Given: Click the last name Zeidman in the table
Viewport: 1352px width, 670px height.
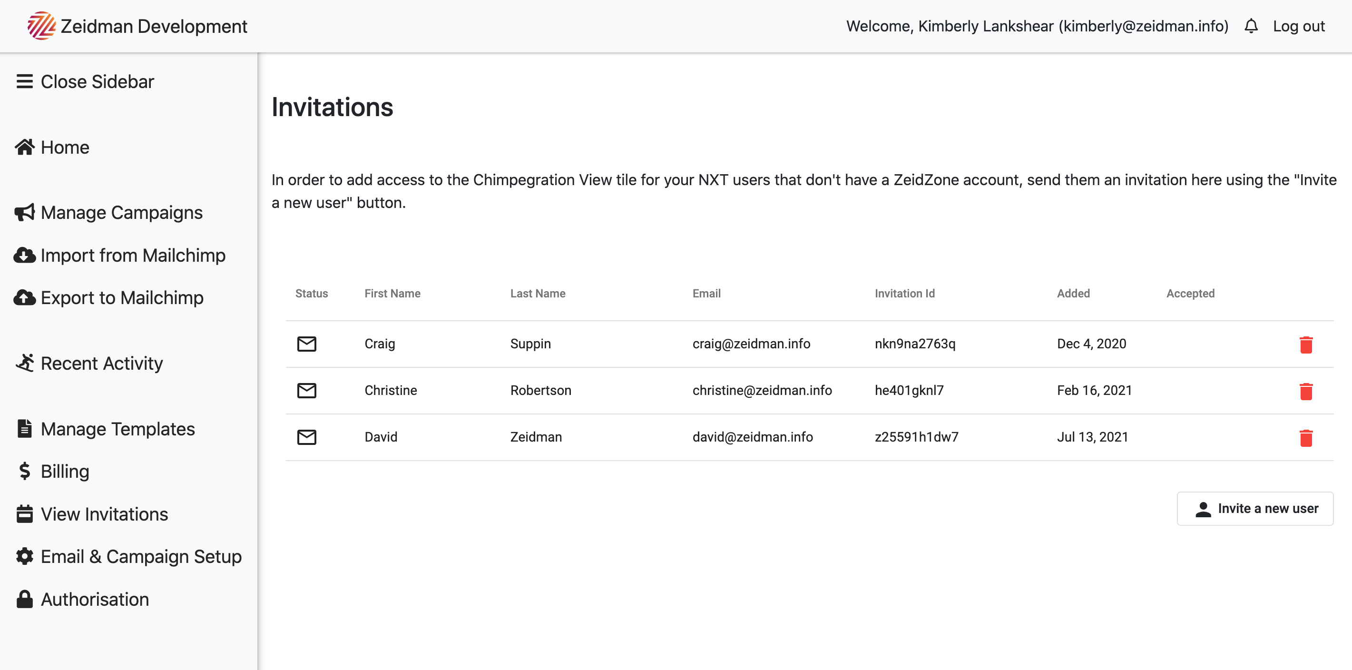Looking at the screenshot, I should (x=536, y=437).
